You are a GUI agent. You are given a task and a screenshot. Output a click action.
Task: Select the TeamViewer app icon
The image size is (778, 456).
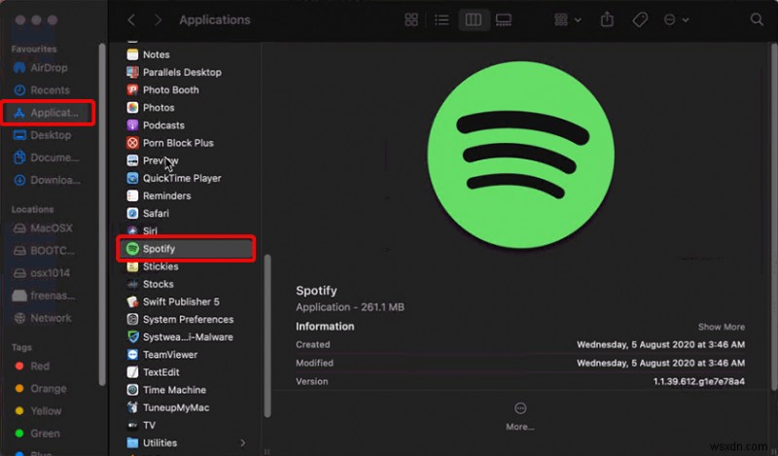click(132, 354)
